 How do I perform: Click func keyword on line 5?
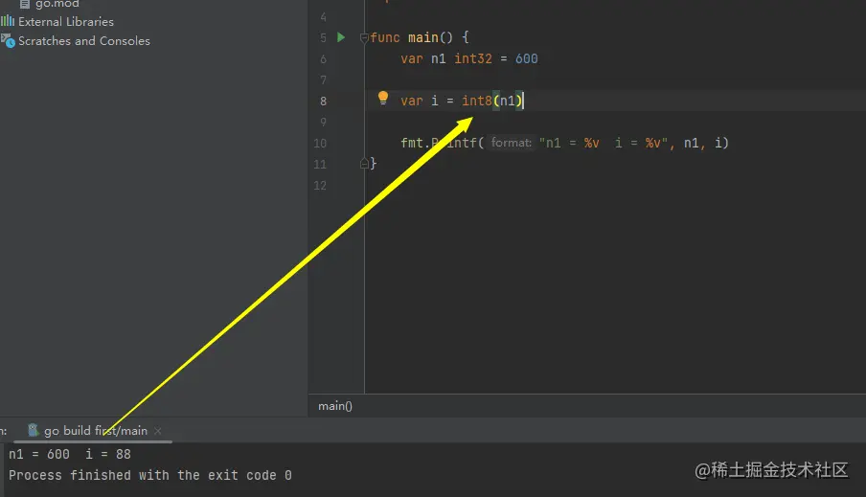tap(385, 37)
